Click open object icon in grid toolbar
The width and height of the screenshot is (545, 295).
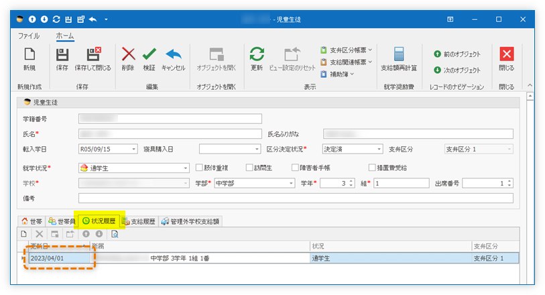54,234
